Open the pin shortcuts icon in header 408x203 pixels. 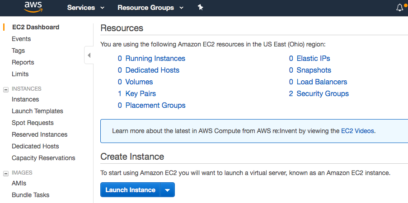click(x=200, y=7)
